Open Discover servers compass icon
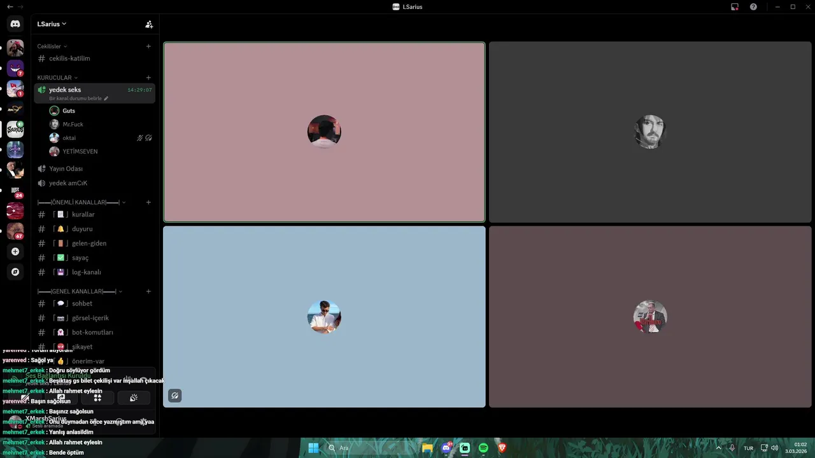Viewport: 815px width, 458px height. tap(15, 272)
